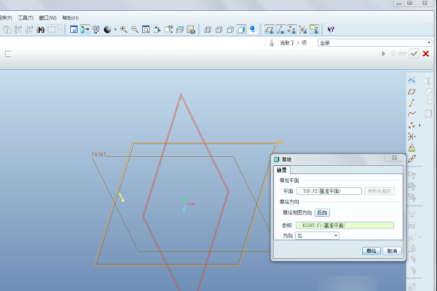Click the glasses preview icon
This screenshot has height=291, width=437.
point(403,54)
